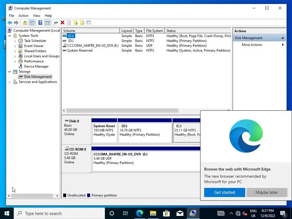Open the View menu
Viewport: 292px width, 219px height.
[36, 16]
